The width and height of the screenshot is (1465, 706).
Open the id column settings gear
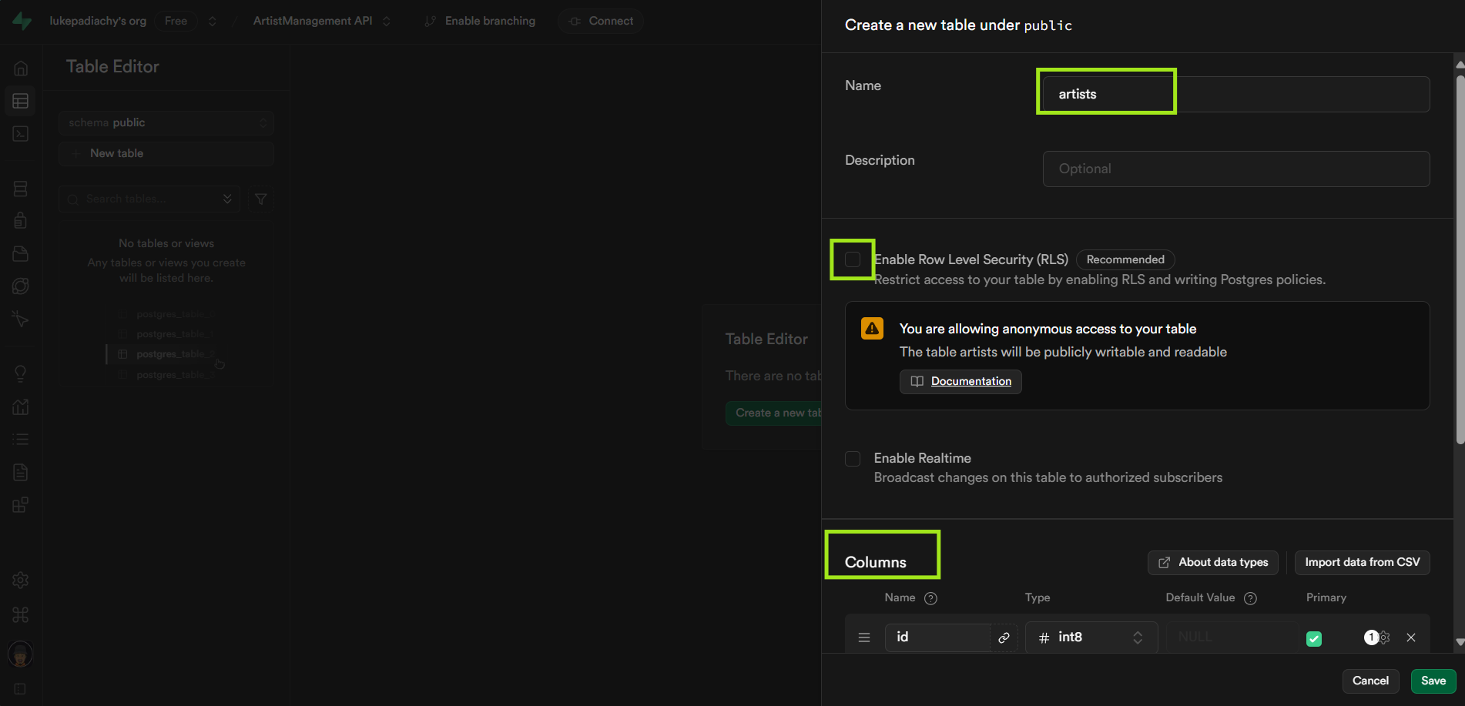[1384, 637]
